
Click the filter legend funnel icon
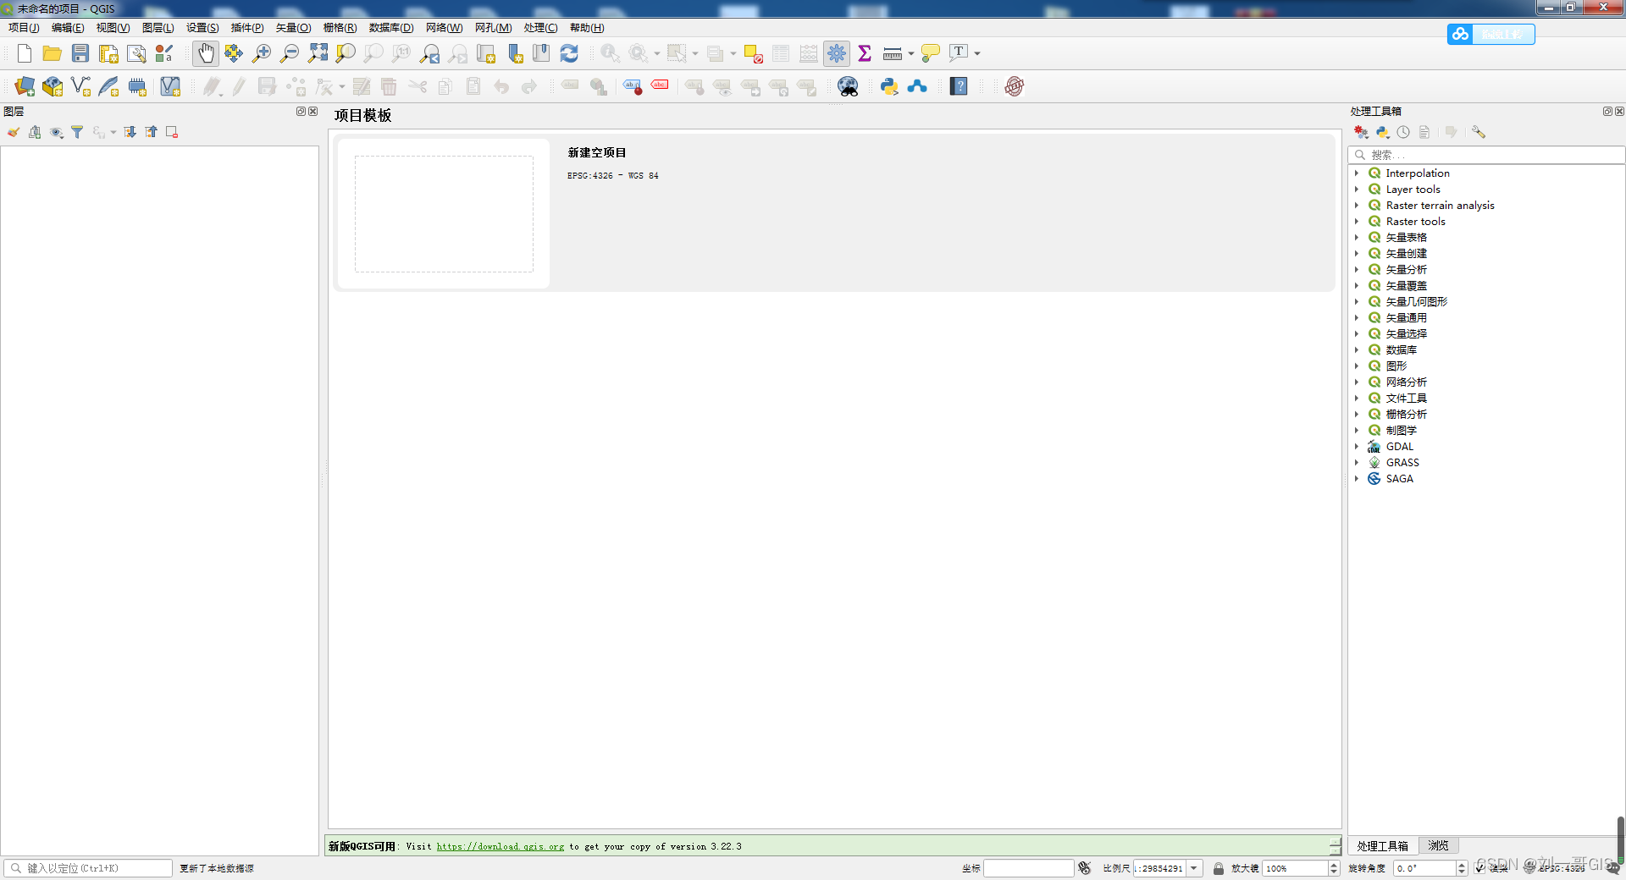tap(77, 132)
